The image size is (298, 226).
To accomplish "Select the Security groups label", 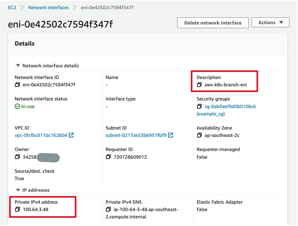I will click(x=213, y=99).
